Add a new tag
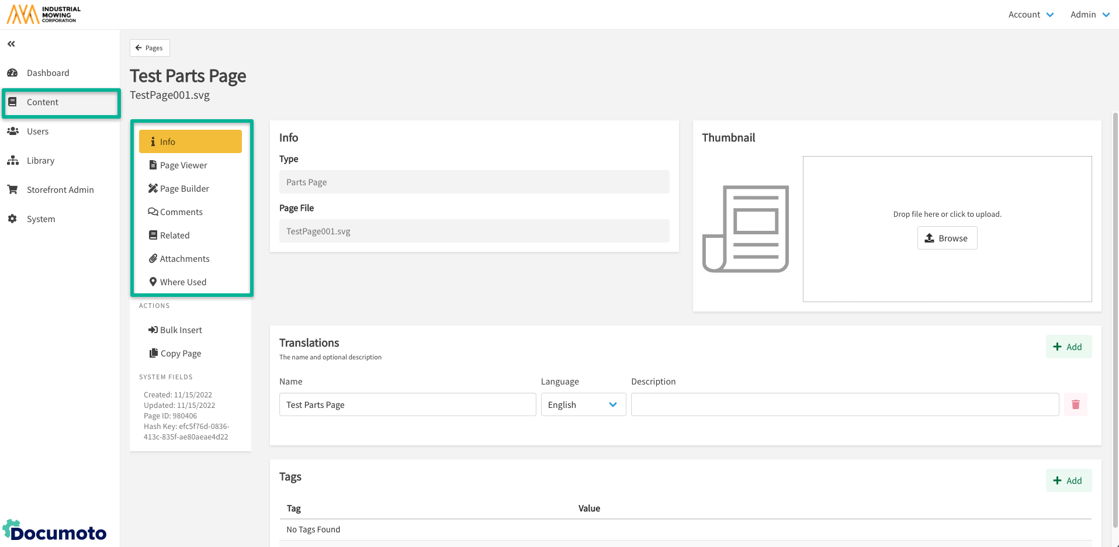 [1068, 480]
